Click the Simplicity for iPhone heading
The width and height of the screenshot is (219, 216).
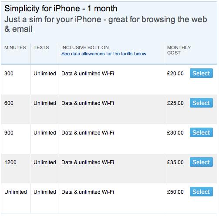point(61,9)
